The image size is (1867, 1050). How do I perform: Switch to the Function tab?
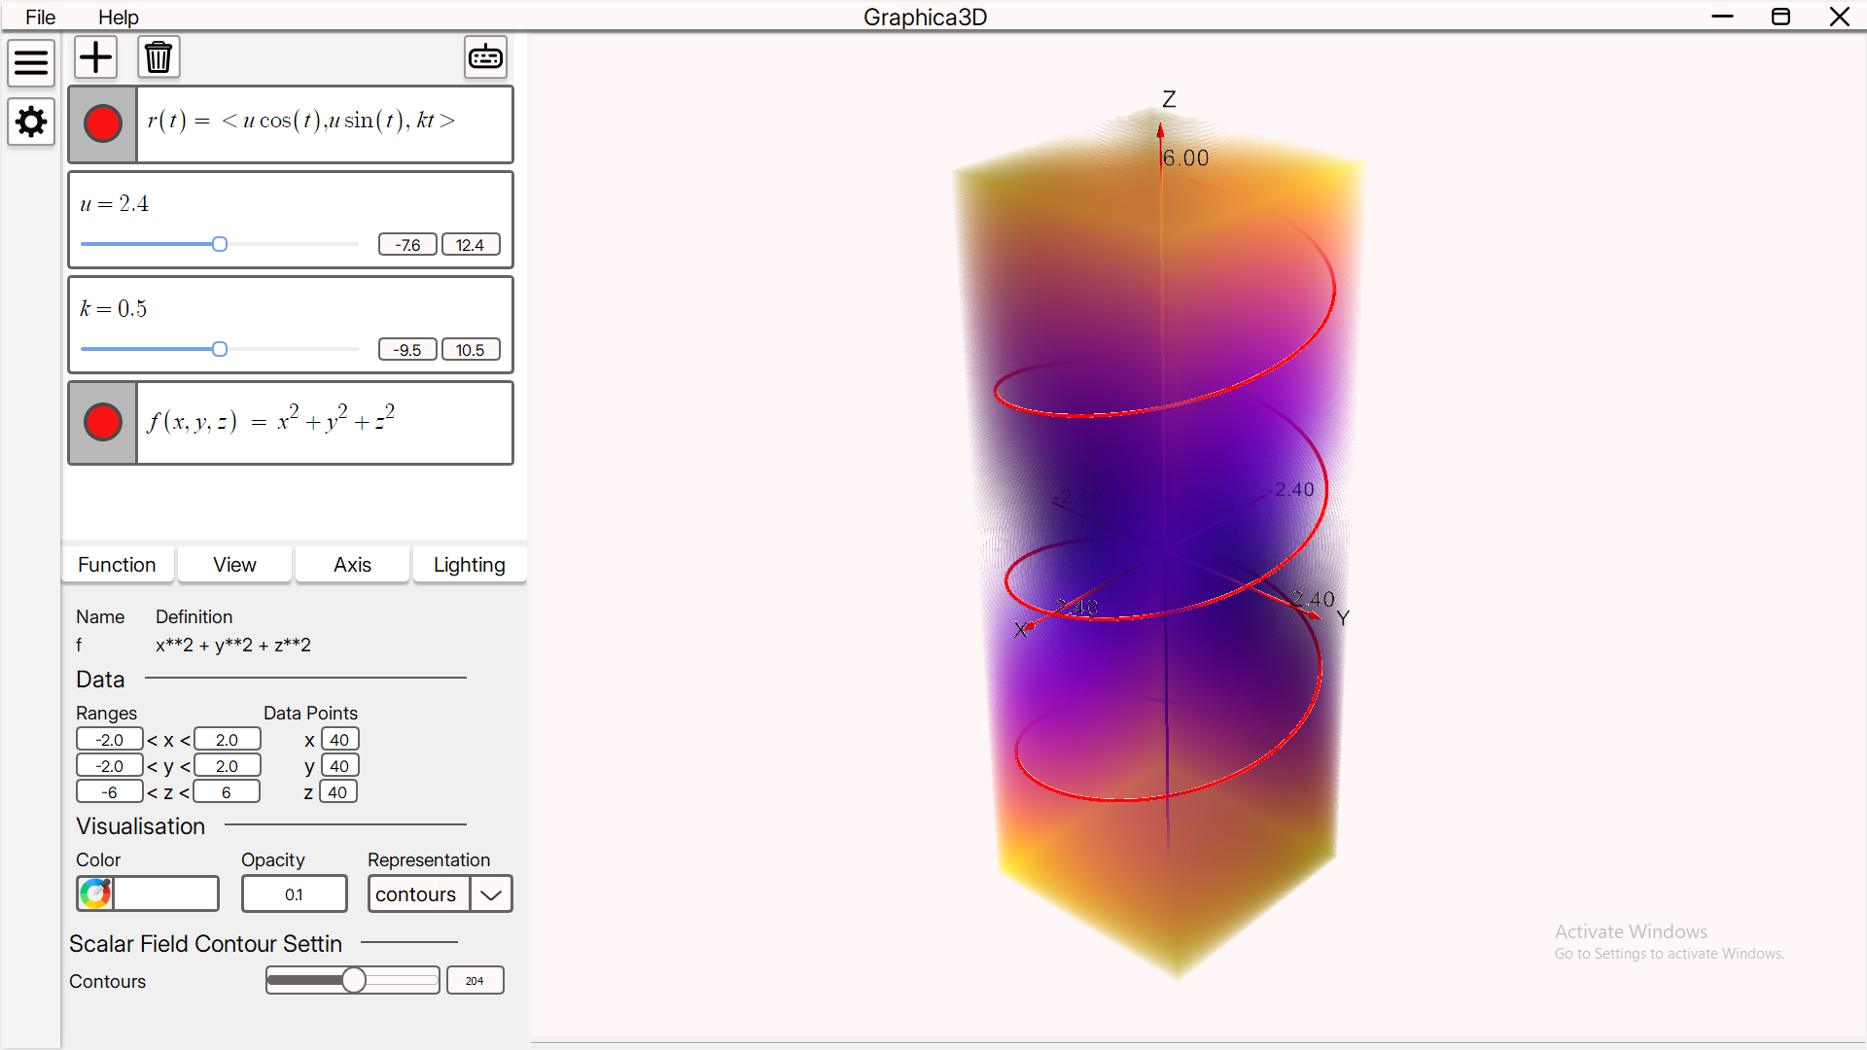click(117, 565)
